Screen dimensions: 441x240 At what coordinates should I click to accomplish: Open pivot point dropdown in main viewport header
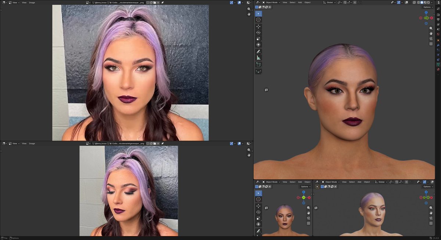coord(340,3)
